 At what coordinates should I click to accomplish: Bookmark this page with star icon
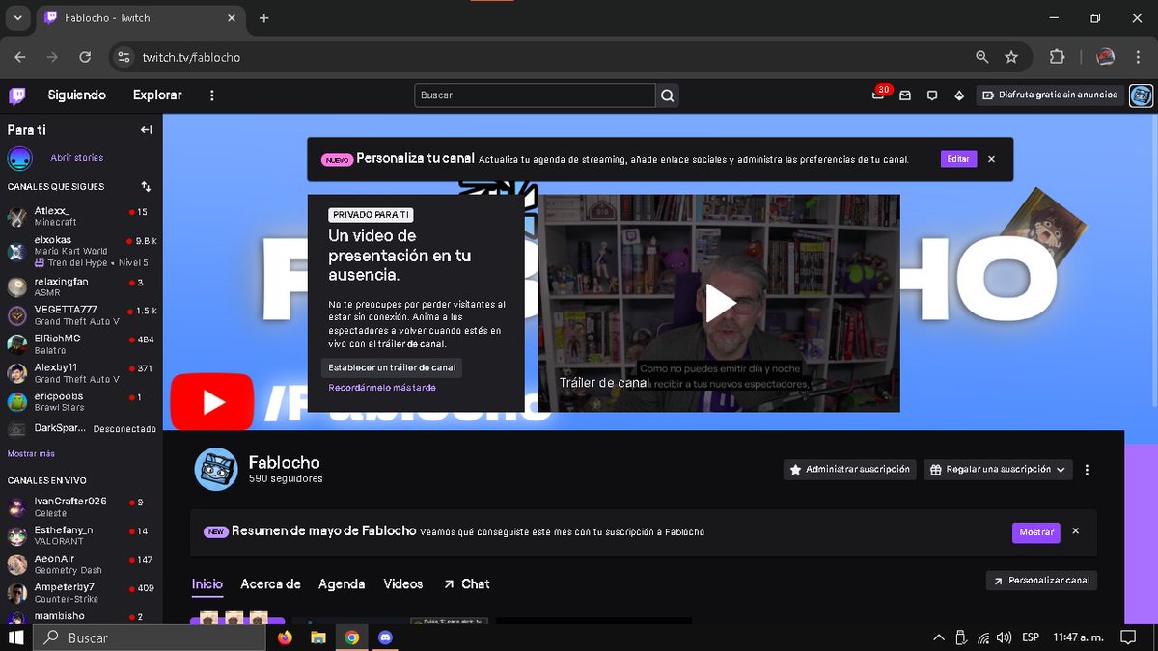tap(1011, 57)
